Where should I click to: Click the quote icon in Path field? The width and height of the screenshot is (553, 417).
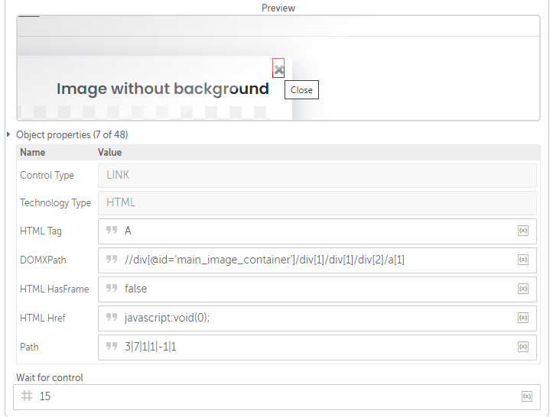coord(112,347)
